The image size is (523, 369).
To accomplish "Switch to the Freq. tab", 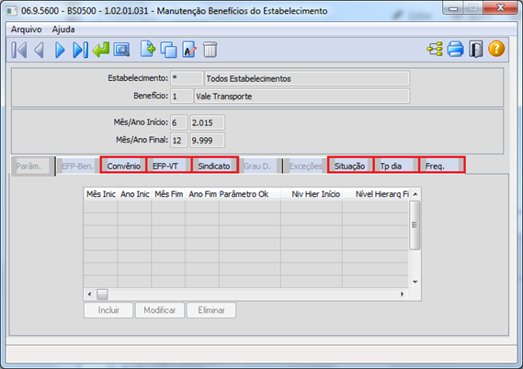I will (441, 166).
